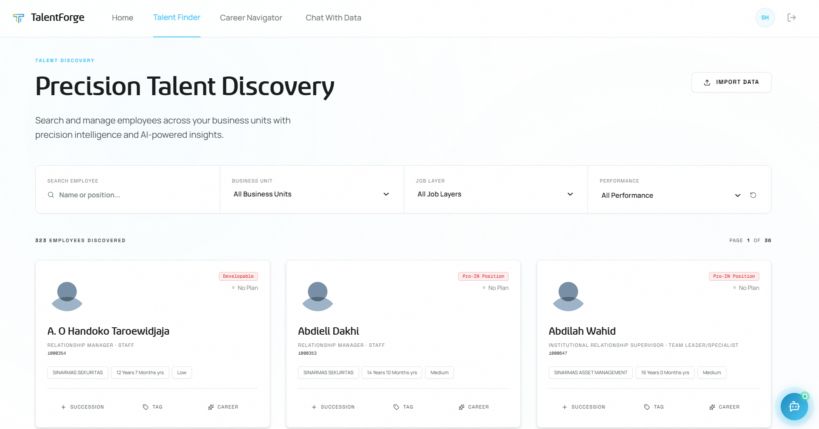The height and width of the screenshot is (429, 819).
Task: Click the search employee input field
Action: (131, 195)
